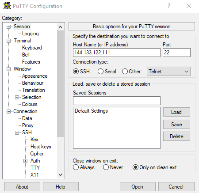Image resolution: width=199 pixels, height=193 pixels.
Task: Collapse the Window tree node
Action: (9, 69)
